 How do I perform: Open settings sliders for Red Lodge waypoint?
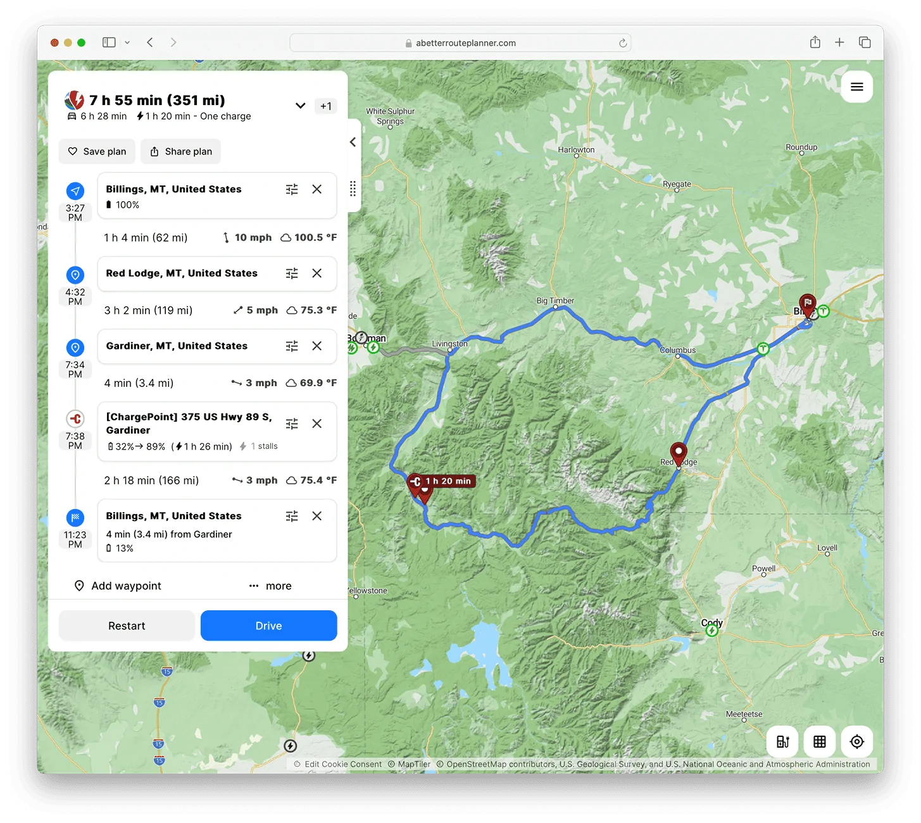click(x=292, y=273)
